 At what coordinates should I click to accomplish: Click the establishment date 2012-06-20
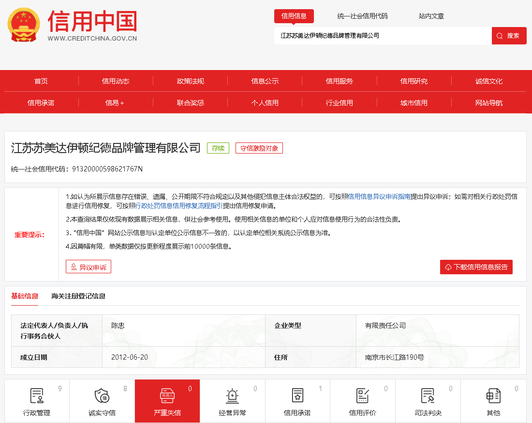130,357
